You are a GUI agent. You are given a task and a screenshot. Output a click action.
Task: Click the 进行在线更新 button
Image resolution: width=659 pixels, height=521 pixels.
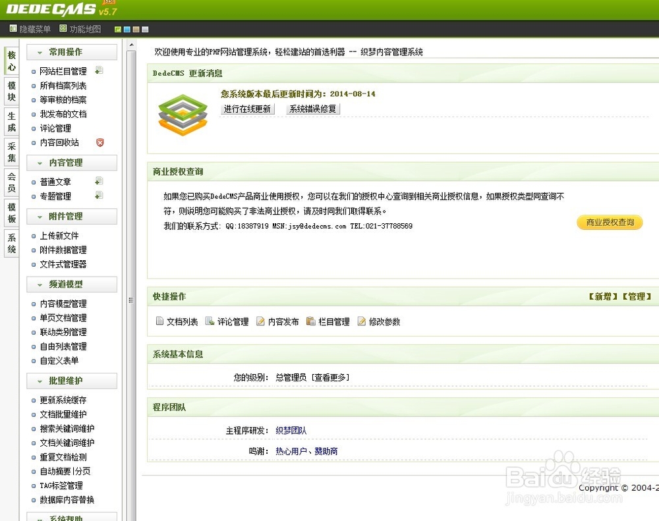click(x=247, y=109)
